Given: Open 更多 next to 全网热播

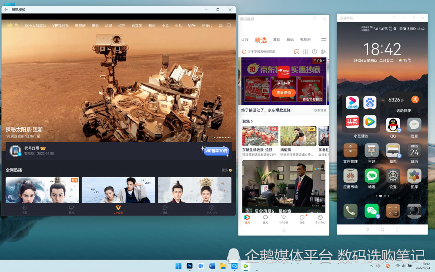Looking at the screenshot, I should [x=227, y=170].
